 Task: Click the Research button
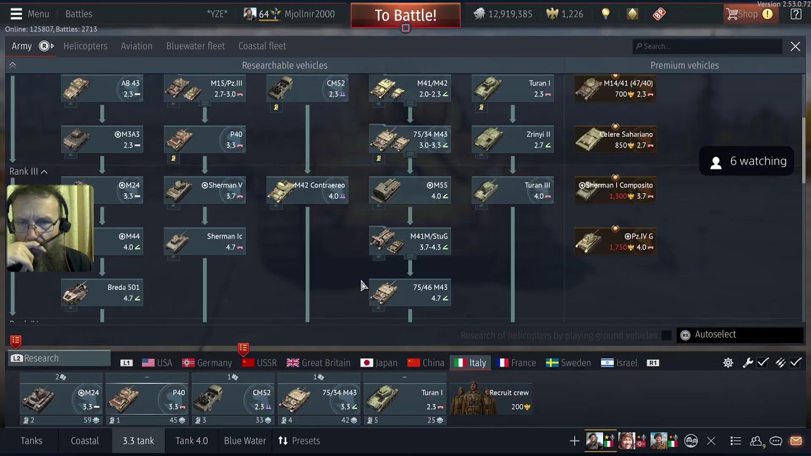[60, 358]
